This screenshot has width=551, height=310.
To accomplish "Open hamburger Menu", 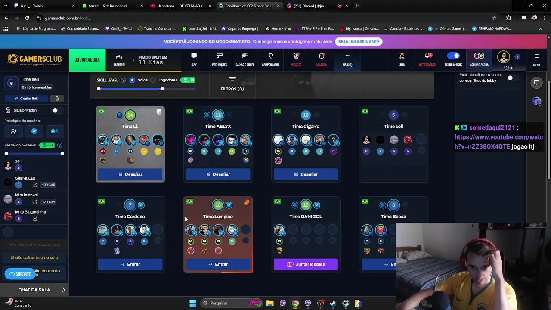I will 536,59.
